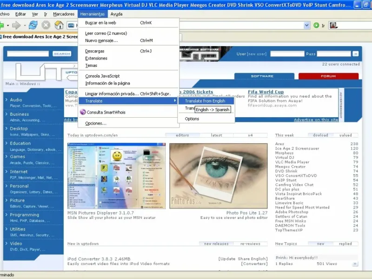The width and height of the screenshot is (372, 279).
Task: Select the re-reviews tab
Action: [250, 244]
